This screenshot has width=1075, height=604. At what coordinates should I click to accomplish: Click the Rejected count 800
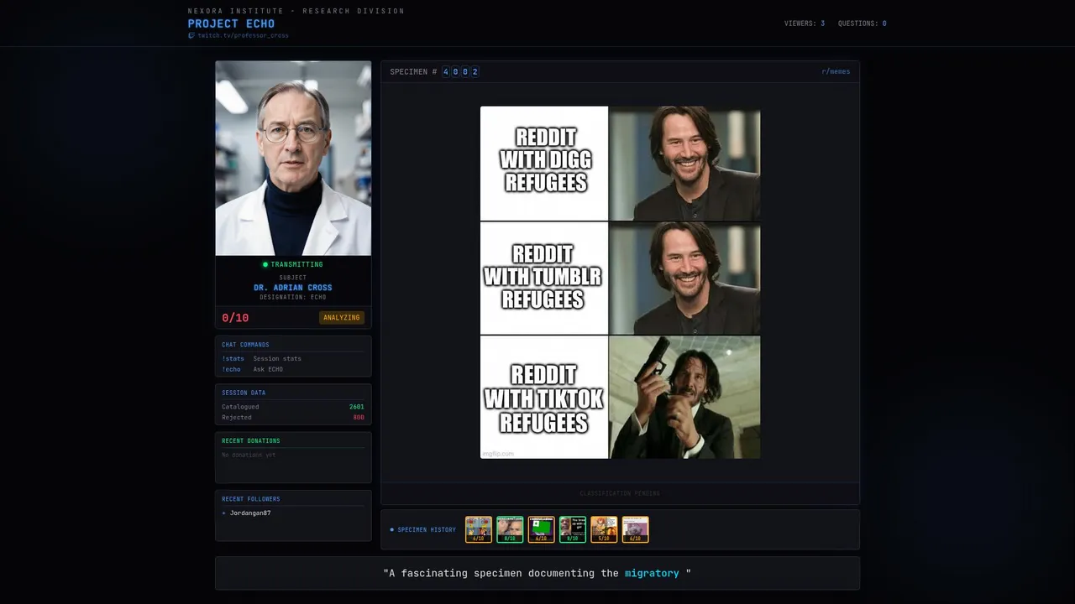click(x=359, y=418)
